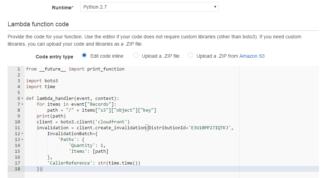Viewport: 327px width, 178px height.
Task: Click the 'CallerReference' key in line 17
Action: pos(70,163)
